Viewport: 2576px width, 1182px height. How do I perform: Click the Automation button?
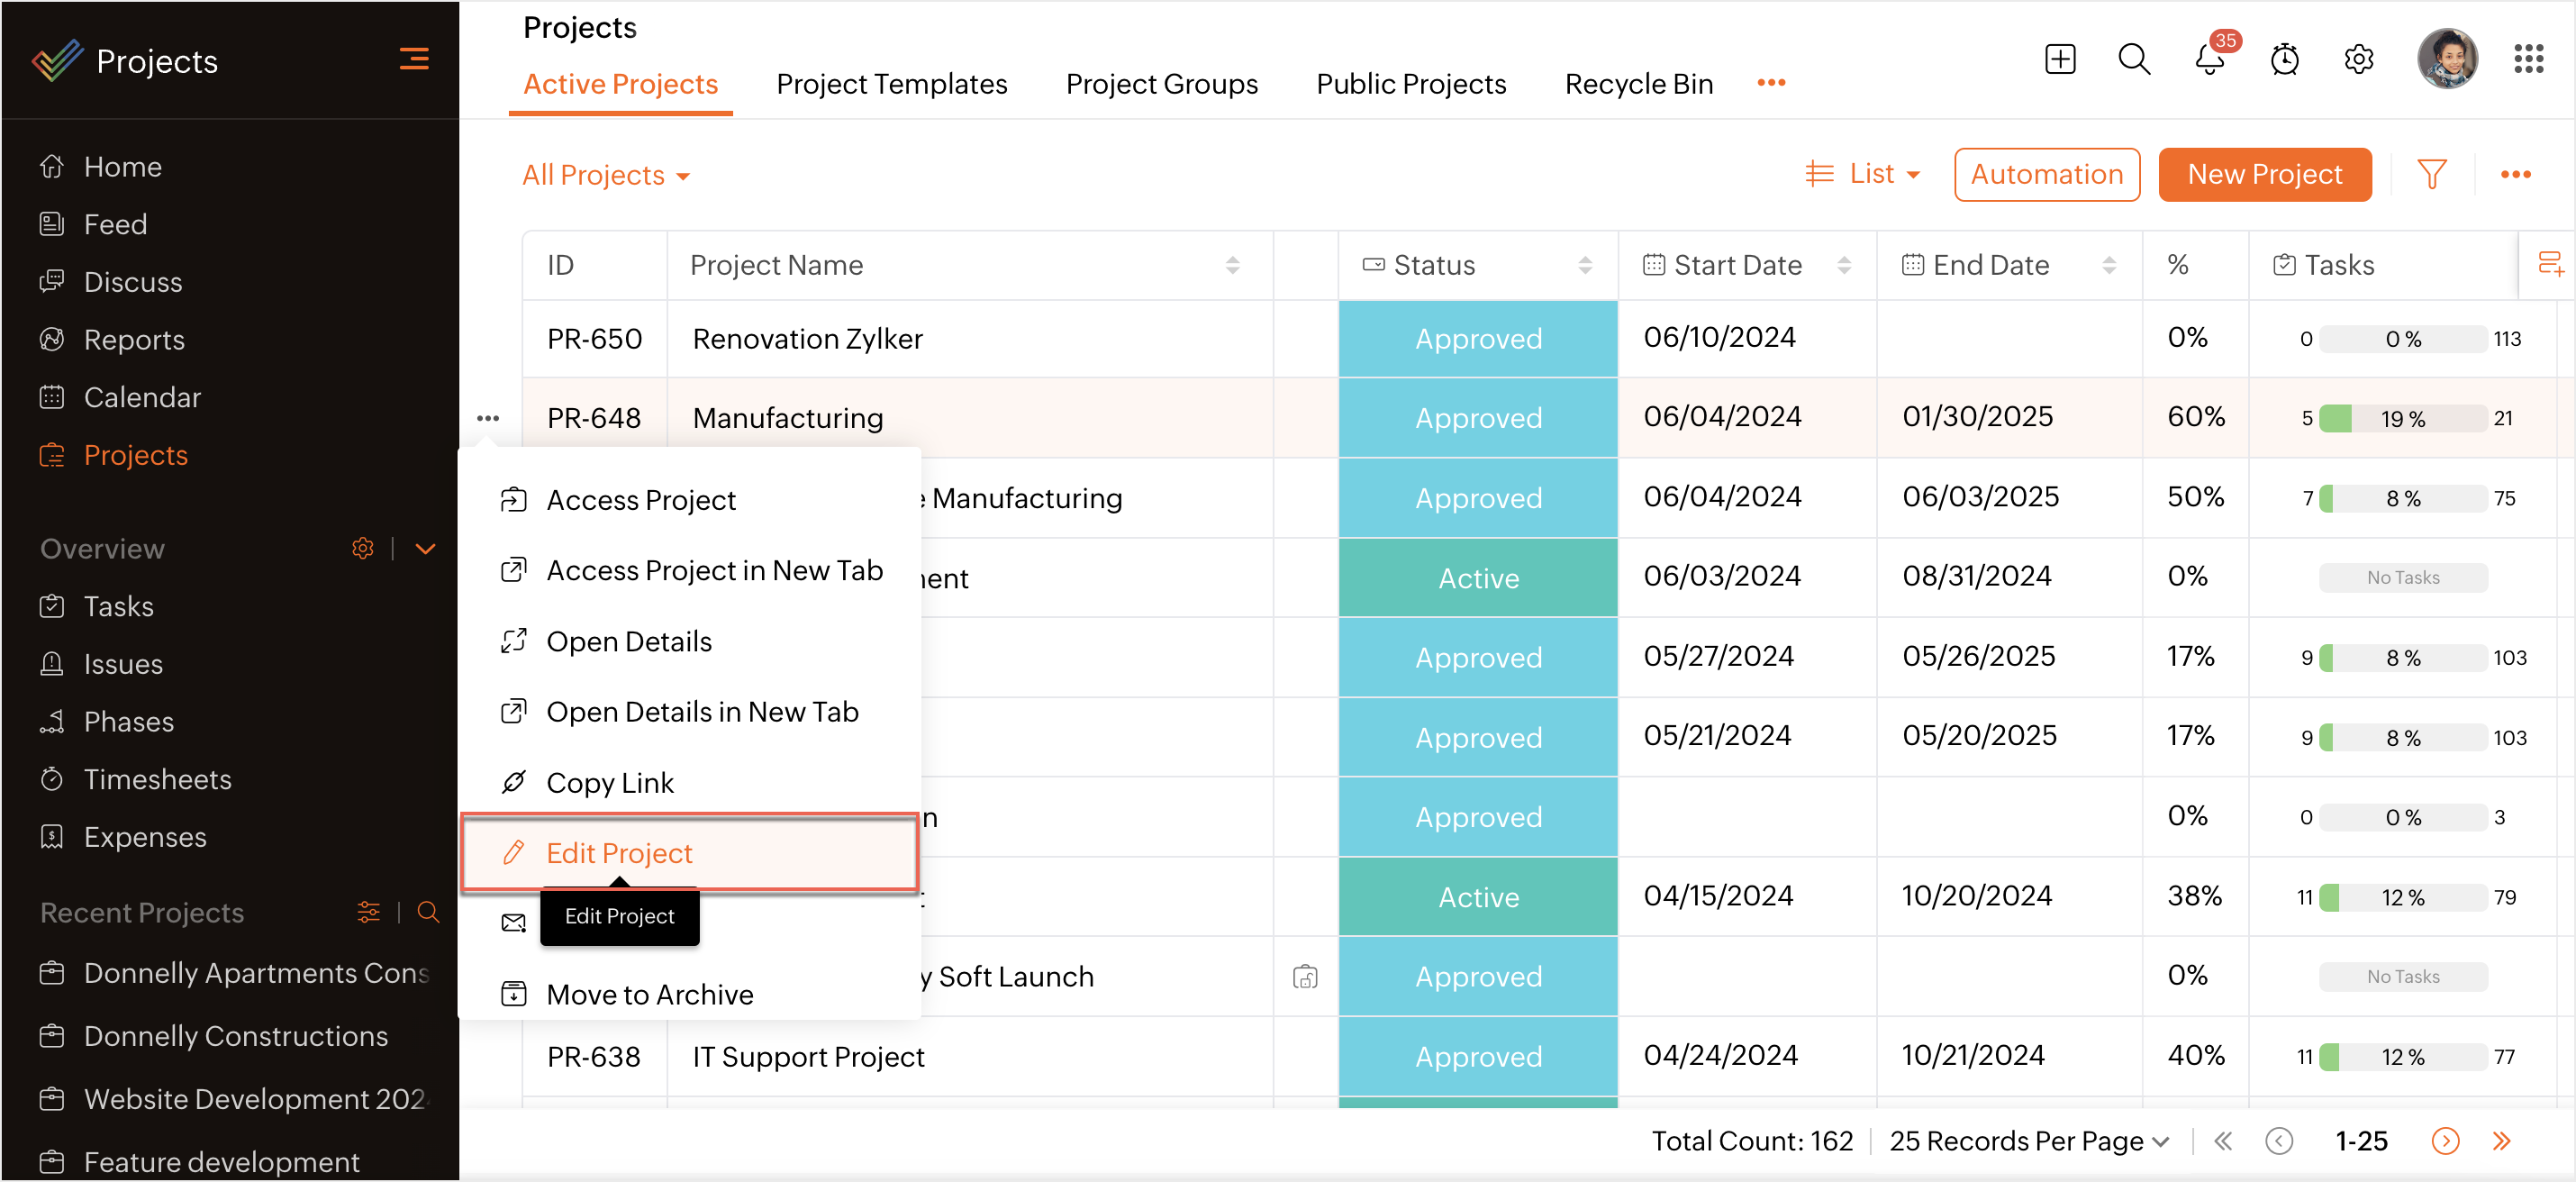2046,174
